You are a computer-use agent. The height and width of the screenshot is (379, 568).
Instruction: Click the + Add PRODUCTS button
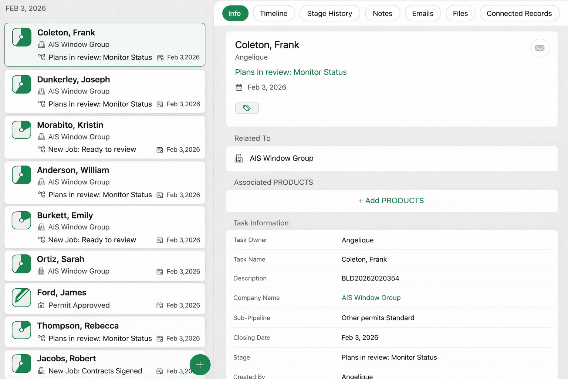(x=391, y=201)
